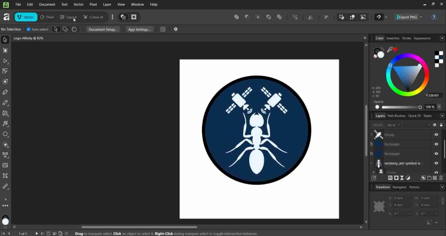Select the Place Image tool
This screenshot has height=236, width=446.
click(x=5, y=165)
